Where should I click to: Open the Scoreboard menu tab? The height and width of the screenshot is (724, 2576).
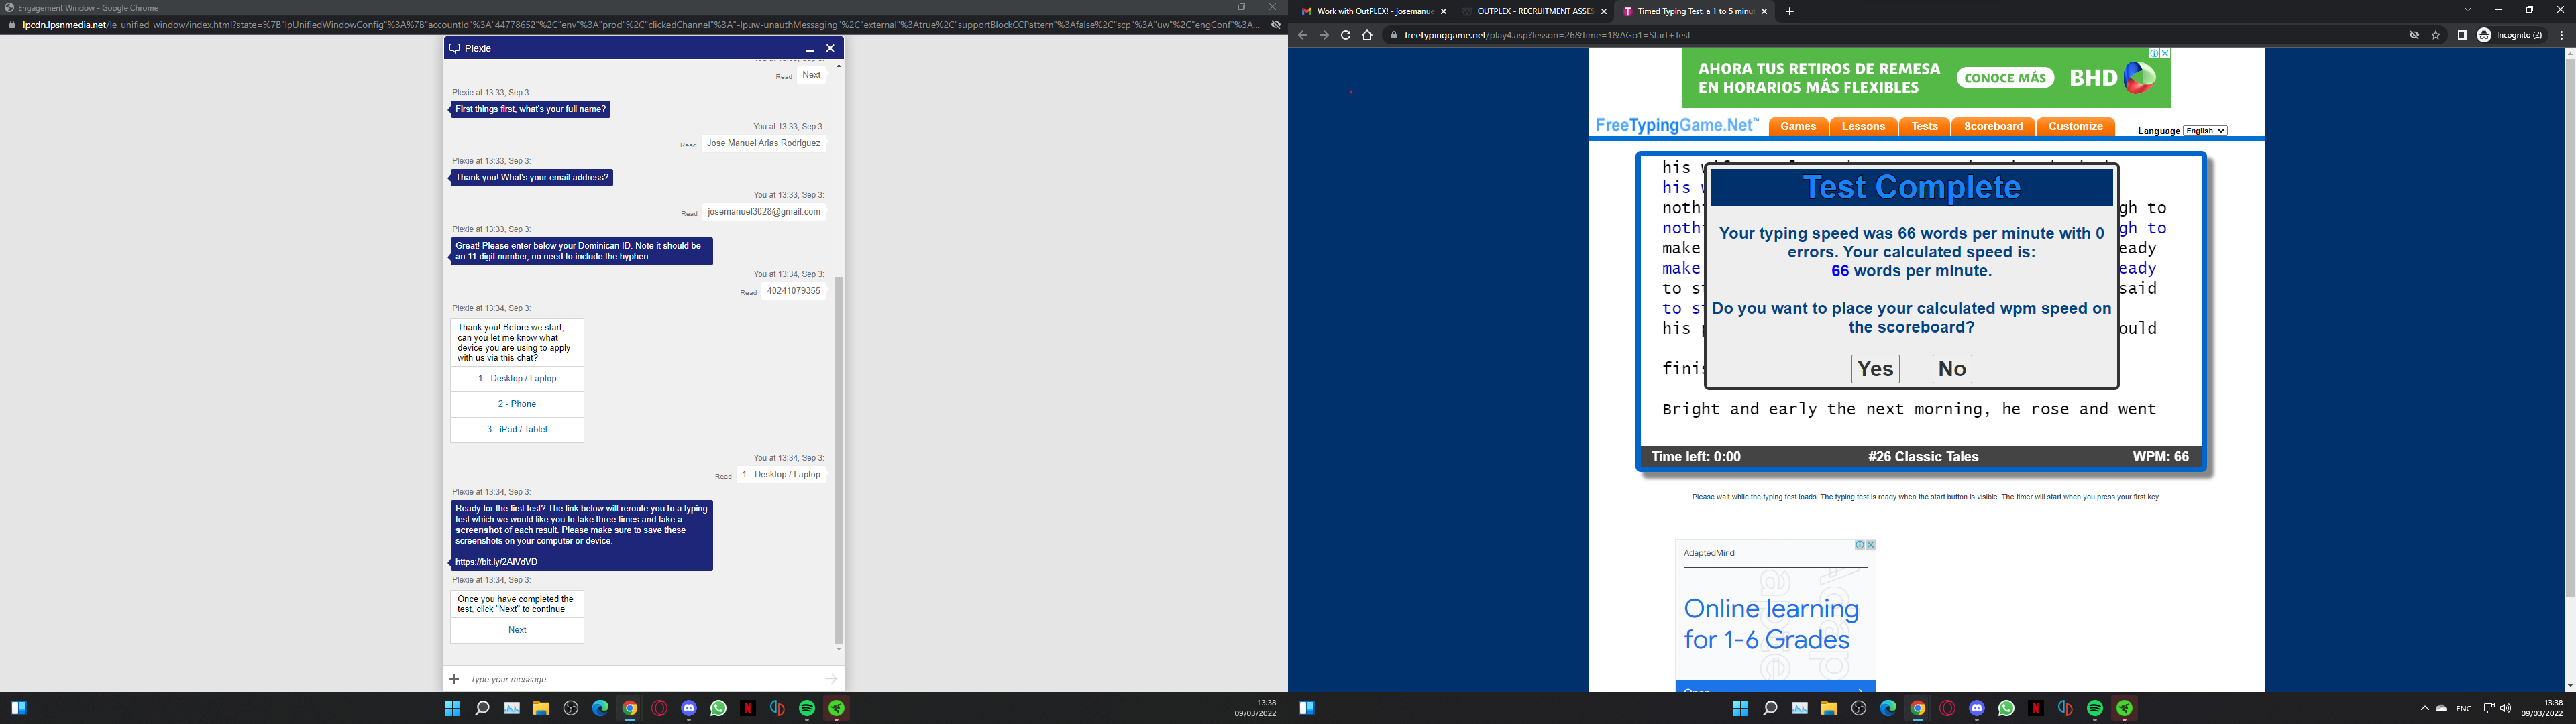tap(1993, 127)
